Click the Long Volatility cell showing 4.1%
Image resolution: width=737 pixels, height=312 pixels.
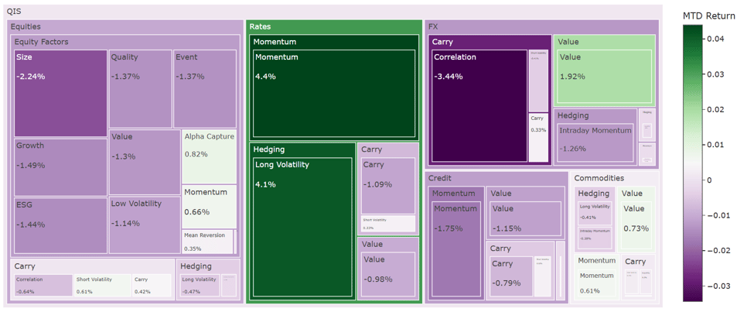click(x=303, y=228)
